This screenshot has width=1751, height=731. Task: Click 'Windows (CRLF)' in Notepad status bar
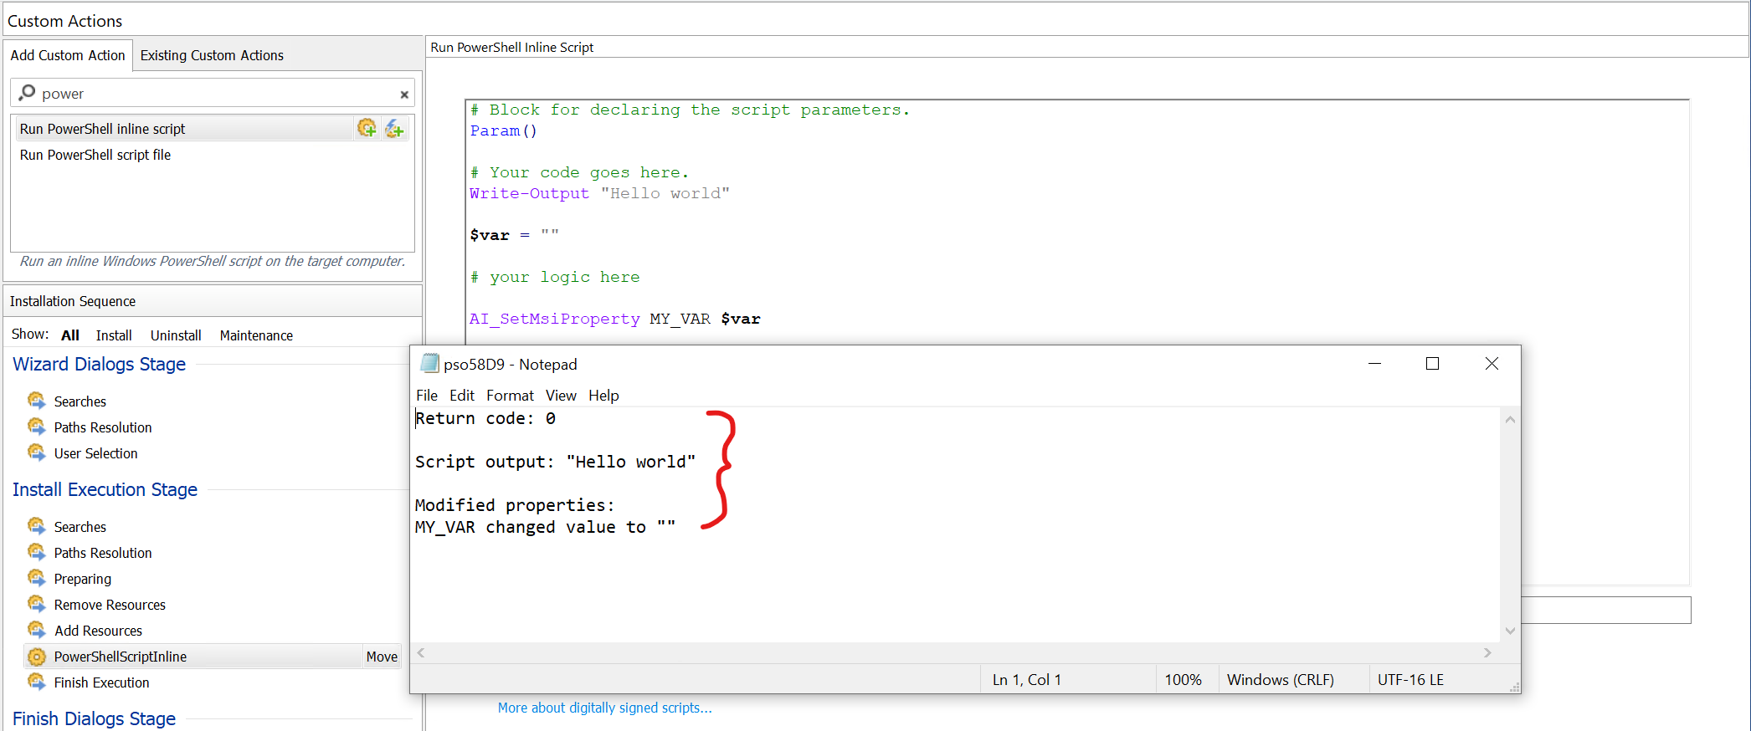(1280, 680)
